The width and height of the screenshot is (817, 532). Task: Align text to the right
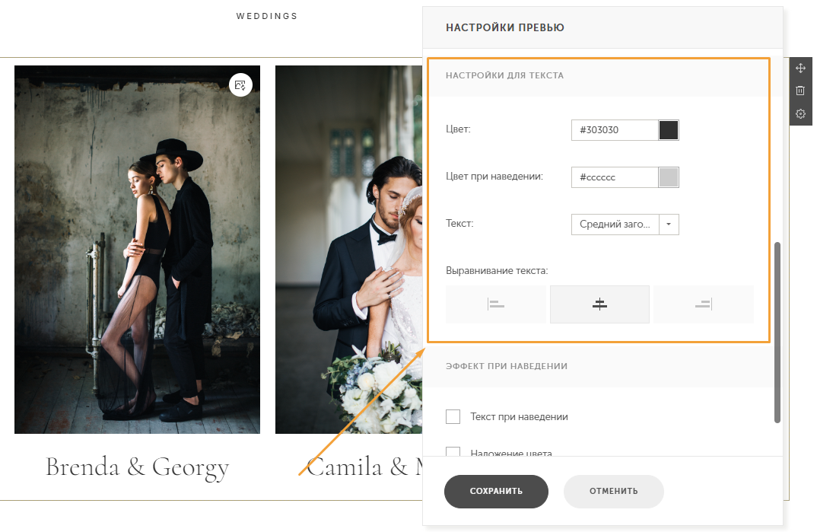(703, 304)
